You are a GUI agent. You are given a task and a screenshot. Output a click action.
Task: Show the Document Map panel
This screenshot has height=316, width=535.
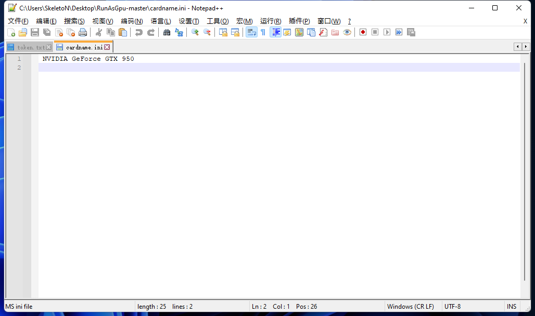[299, 32]
